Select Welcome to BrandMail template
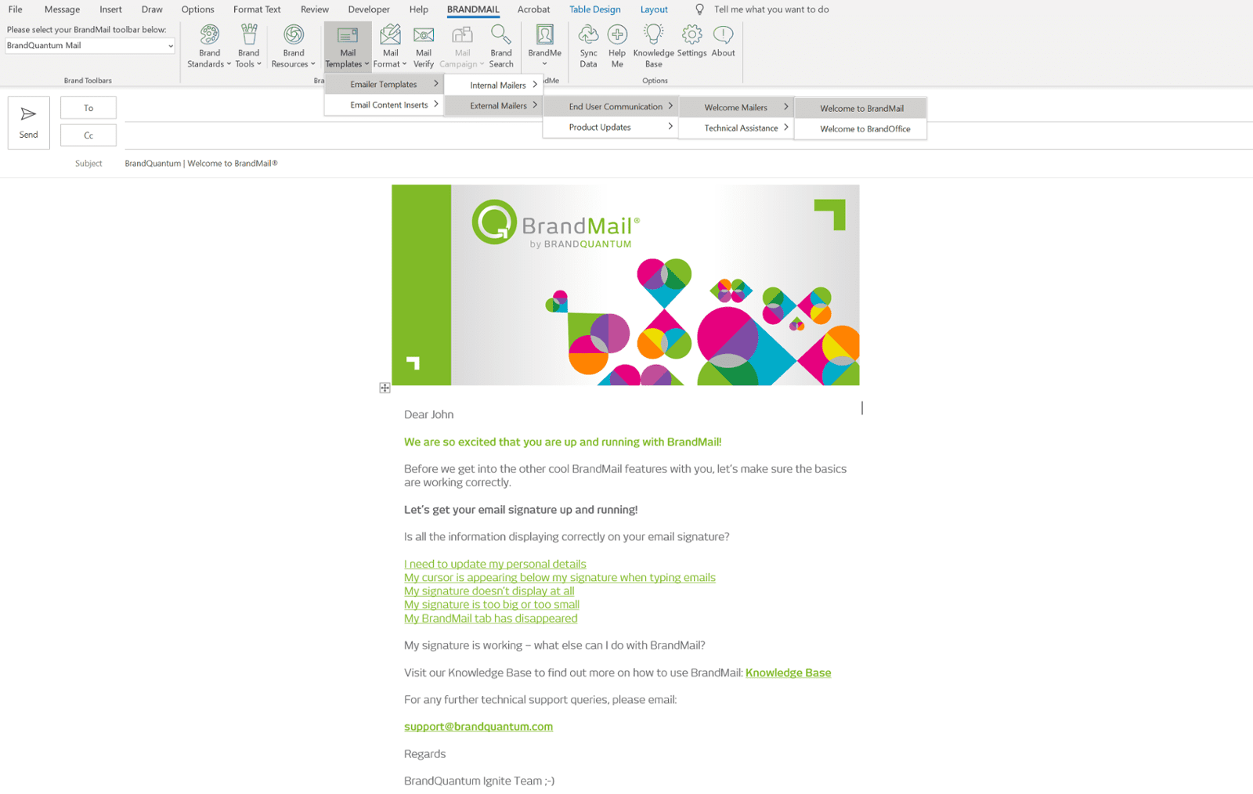 [861, 108]
